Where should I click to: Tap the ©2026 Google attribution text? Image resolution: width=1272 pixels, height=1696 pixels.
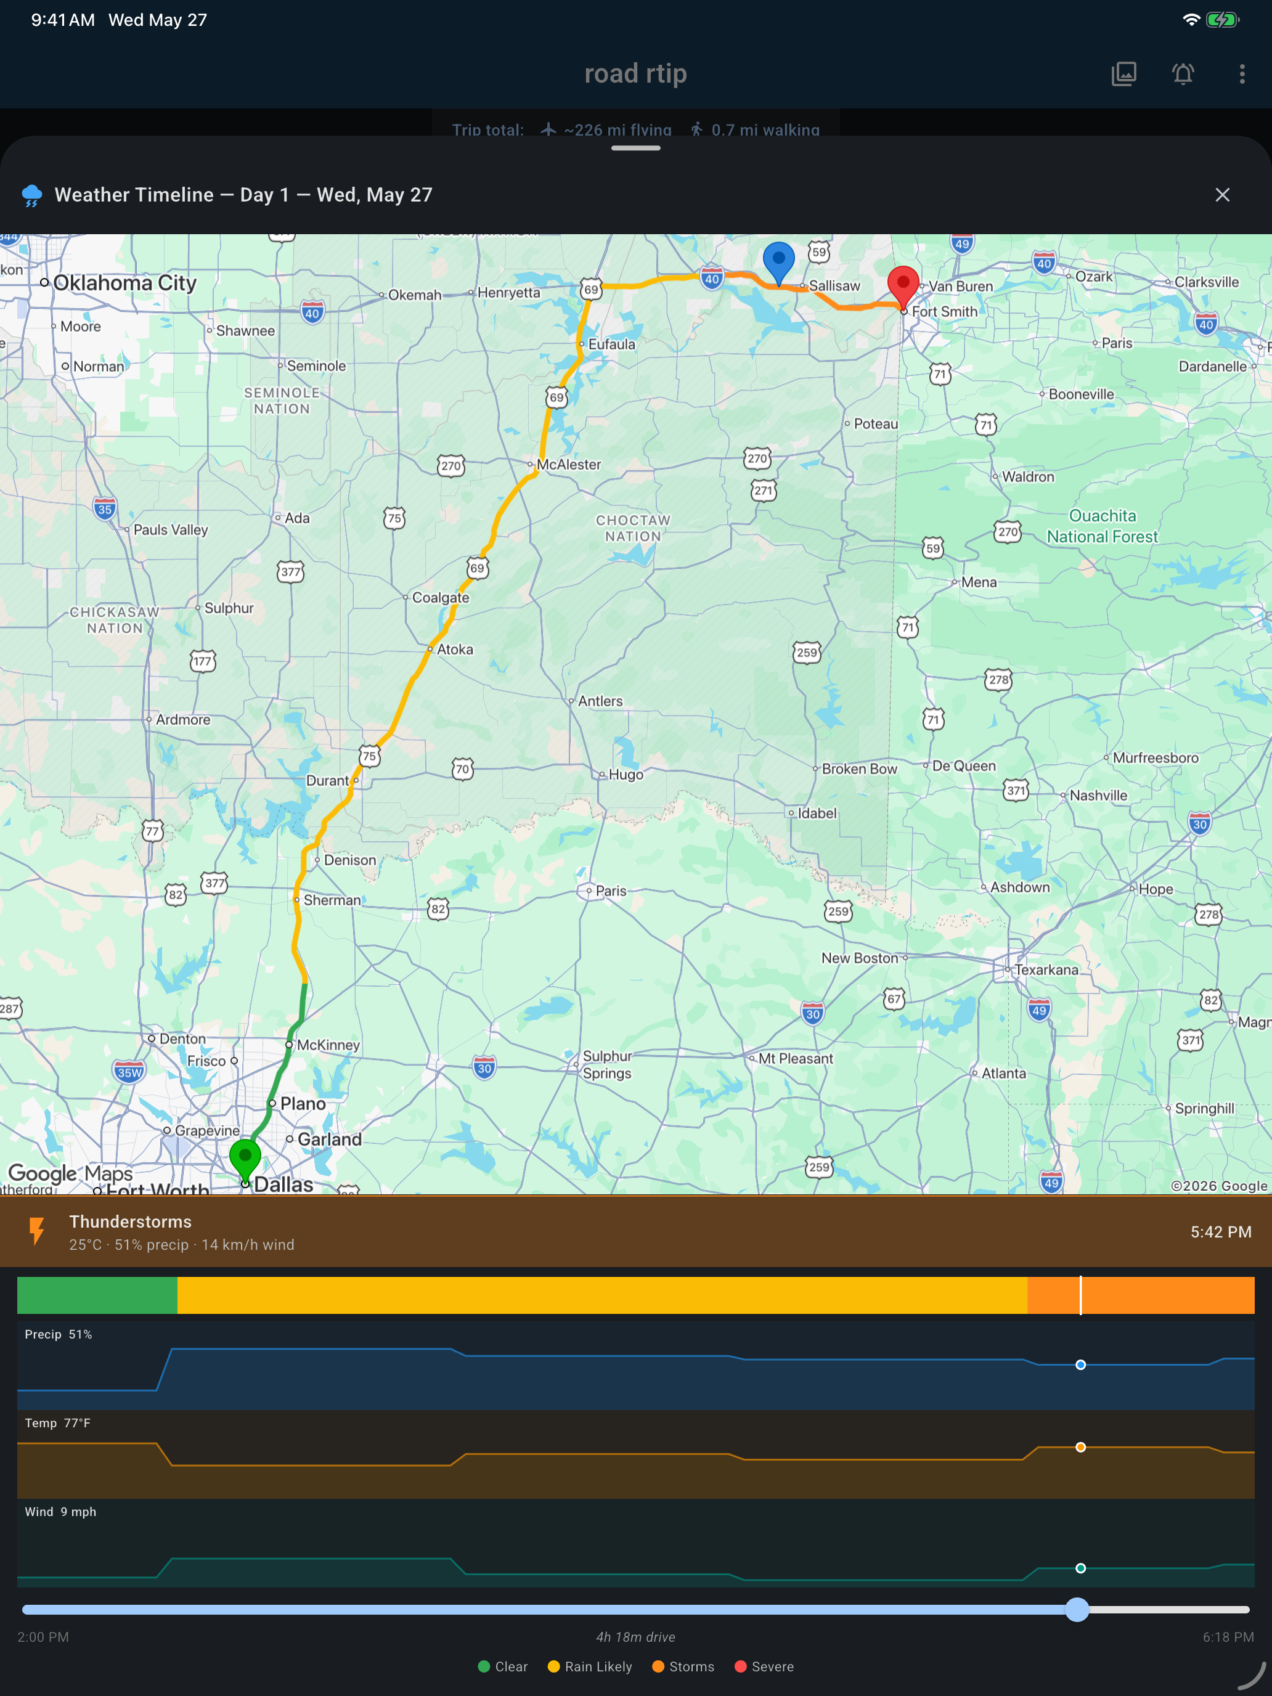[1219, 1185]
